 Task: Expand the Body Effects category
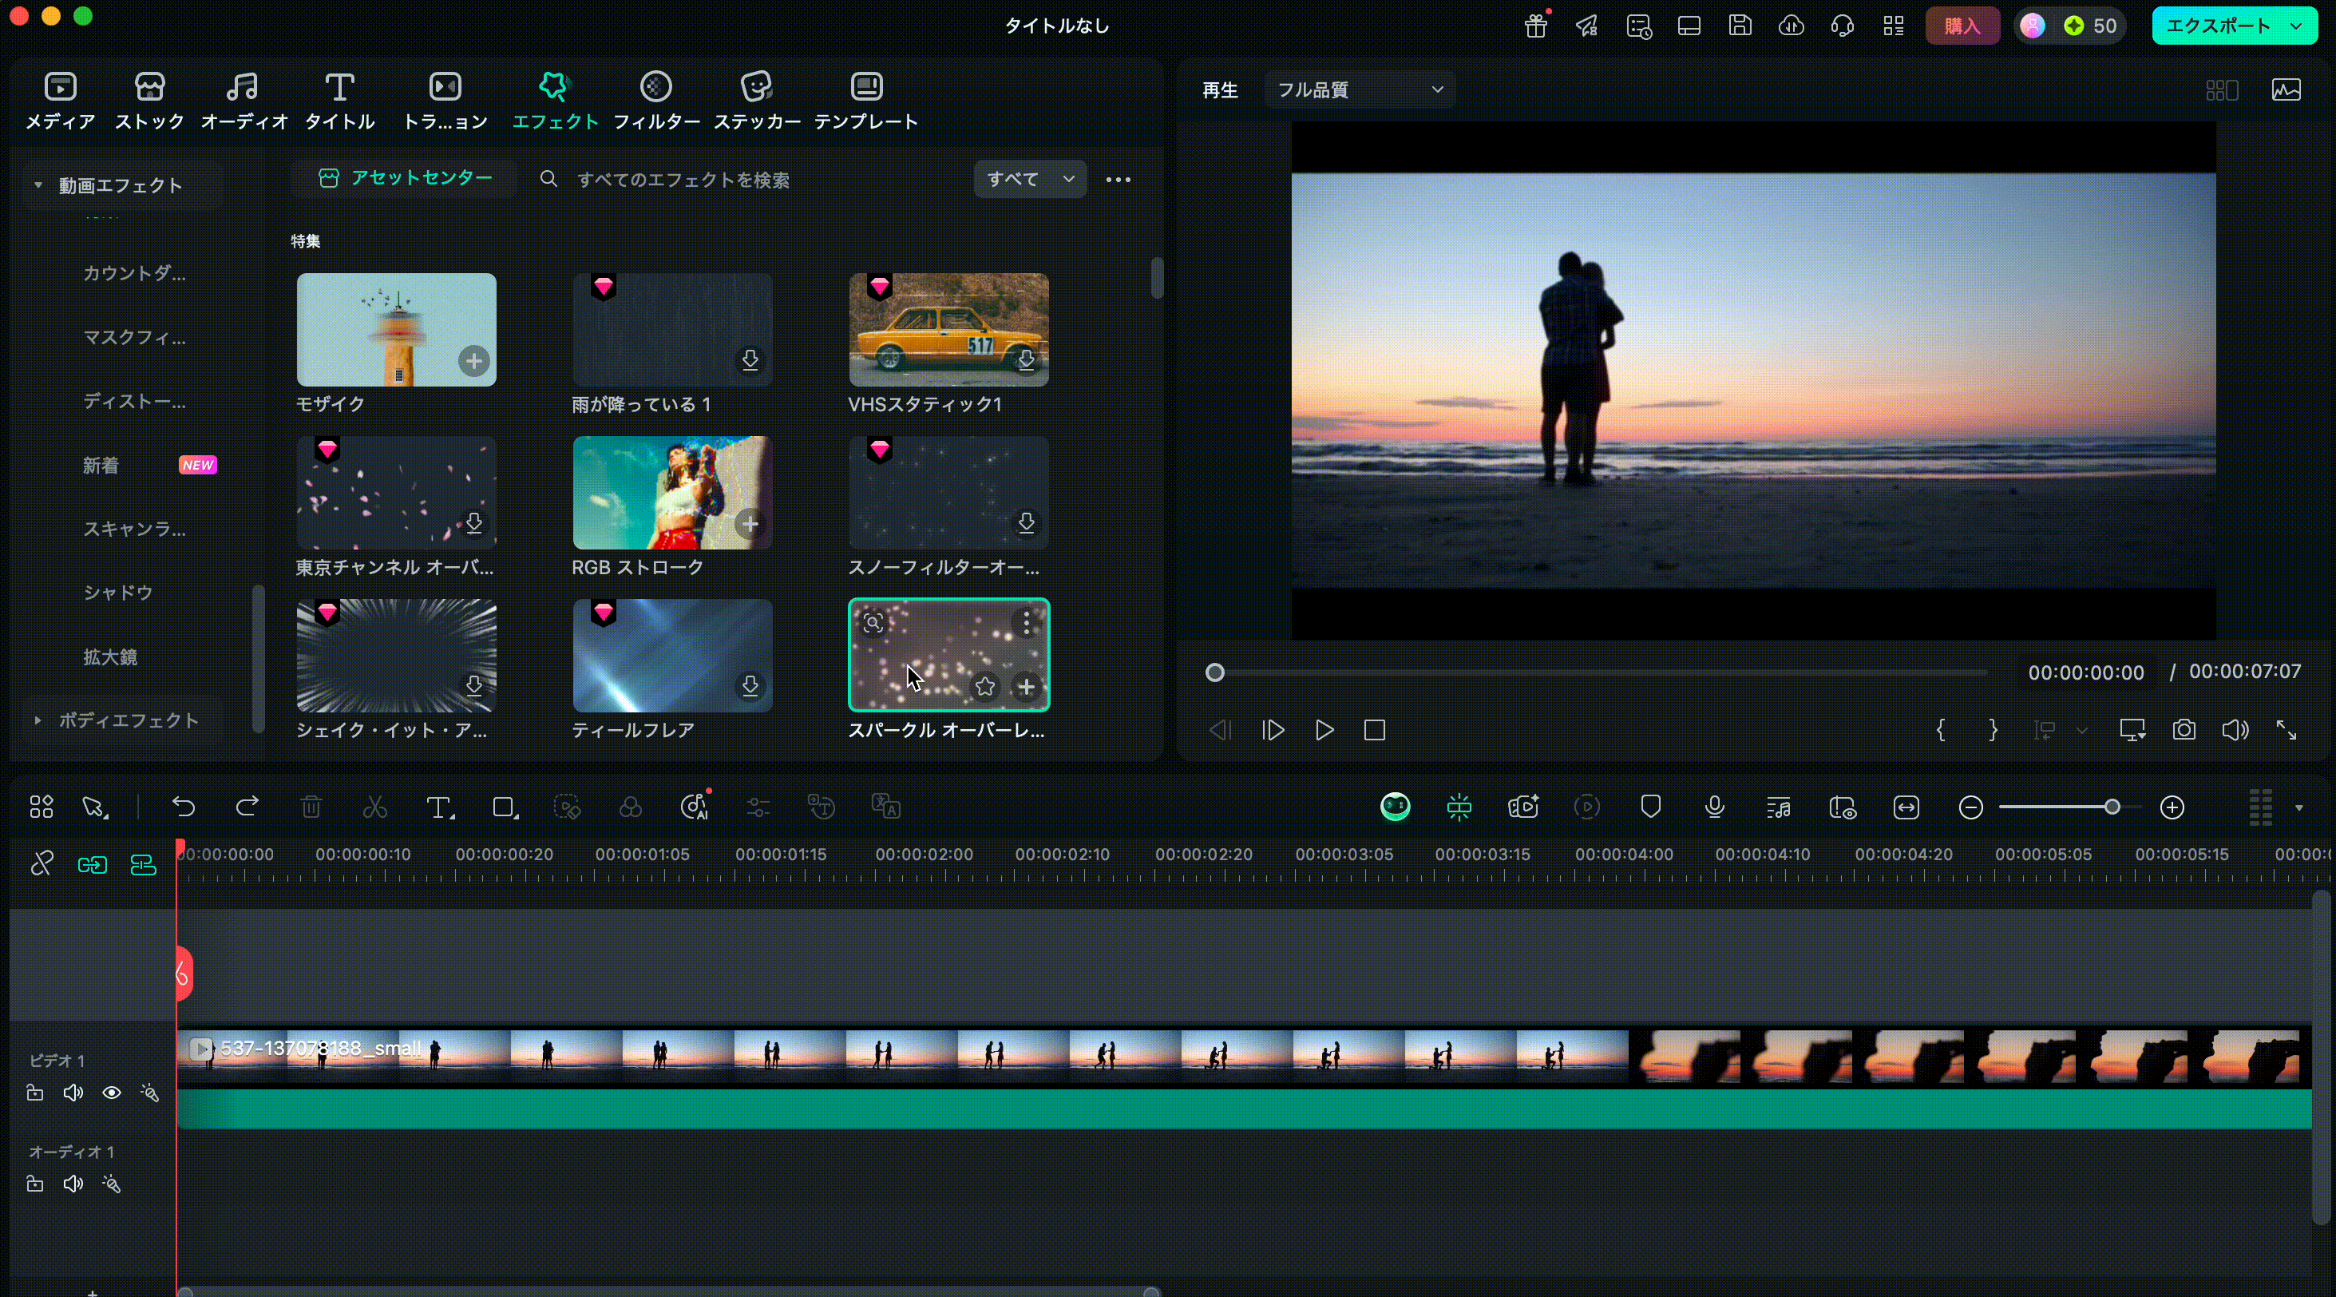coord(38,720)
